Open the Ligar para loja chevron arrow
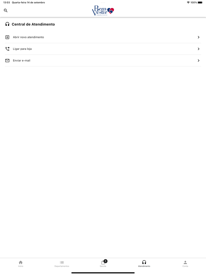206x275 pixels. 199,49
